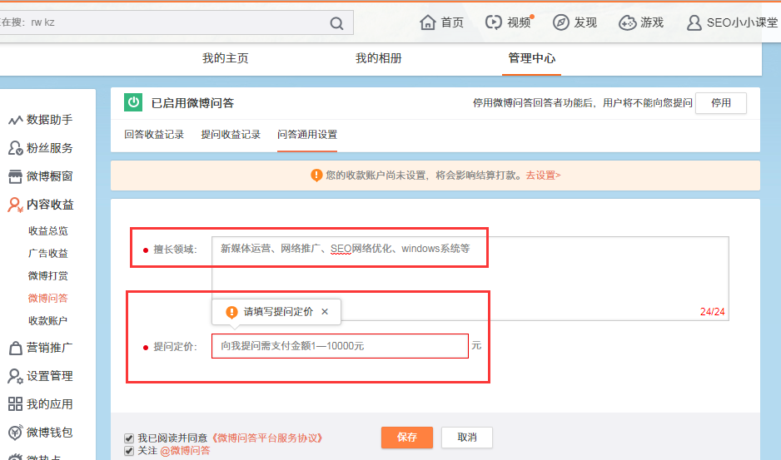Viewport: 781px width, 460px height.
Task: Follow the 去设置> link
Action: (x=544, y=176)
